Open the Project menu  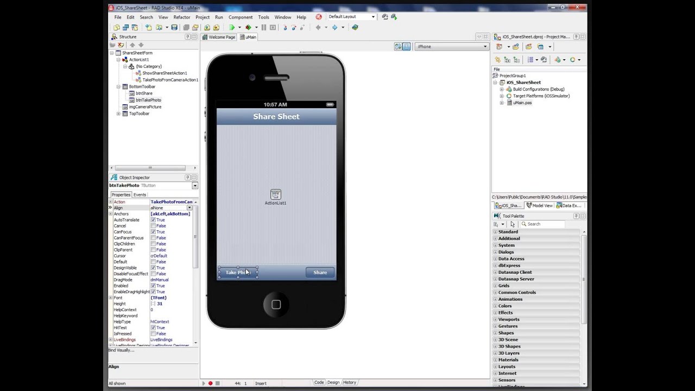tap(203, 17)
